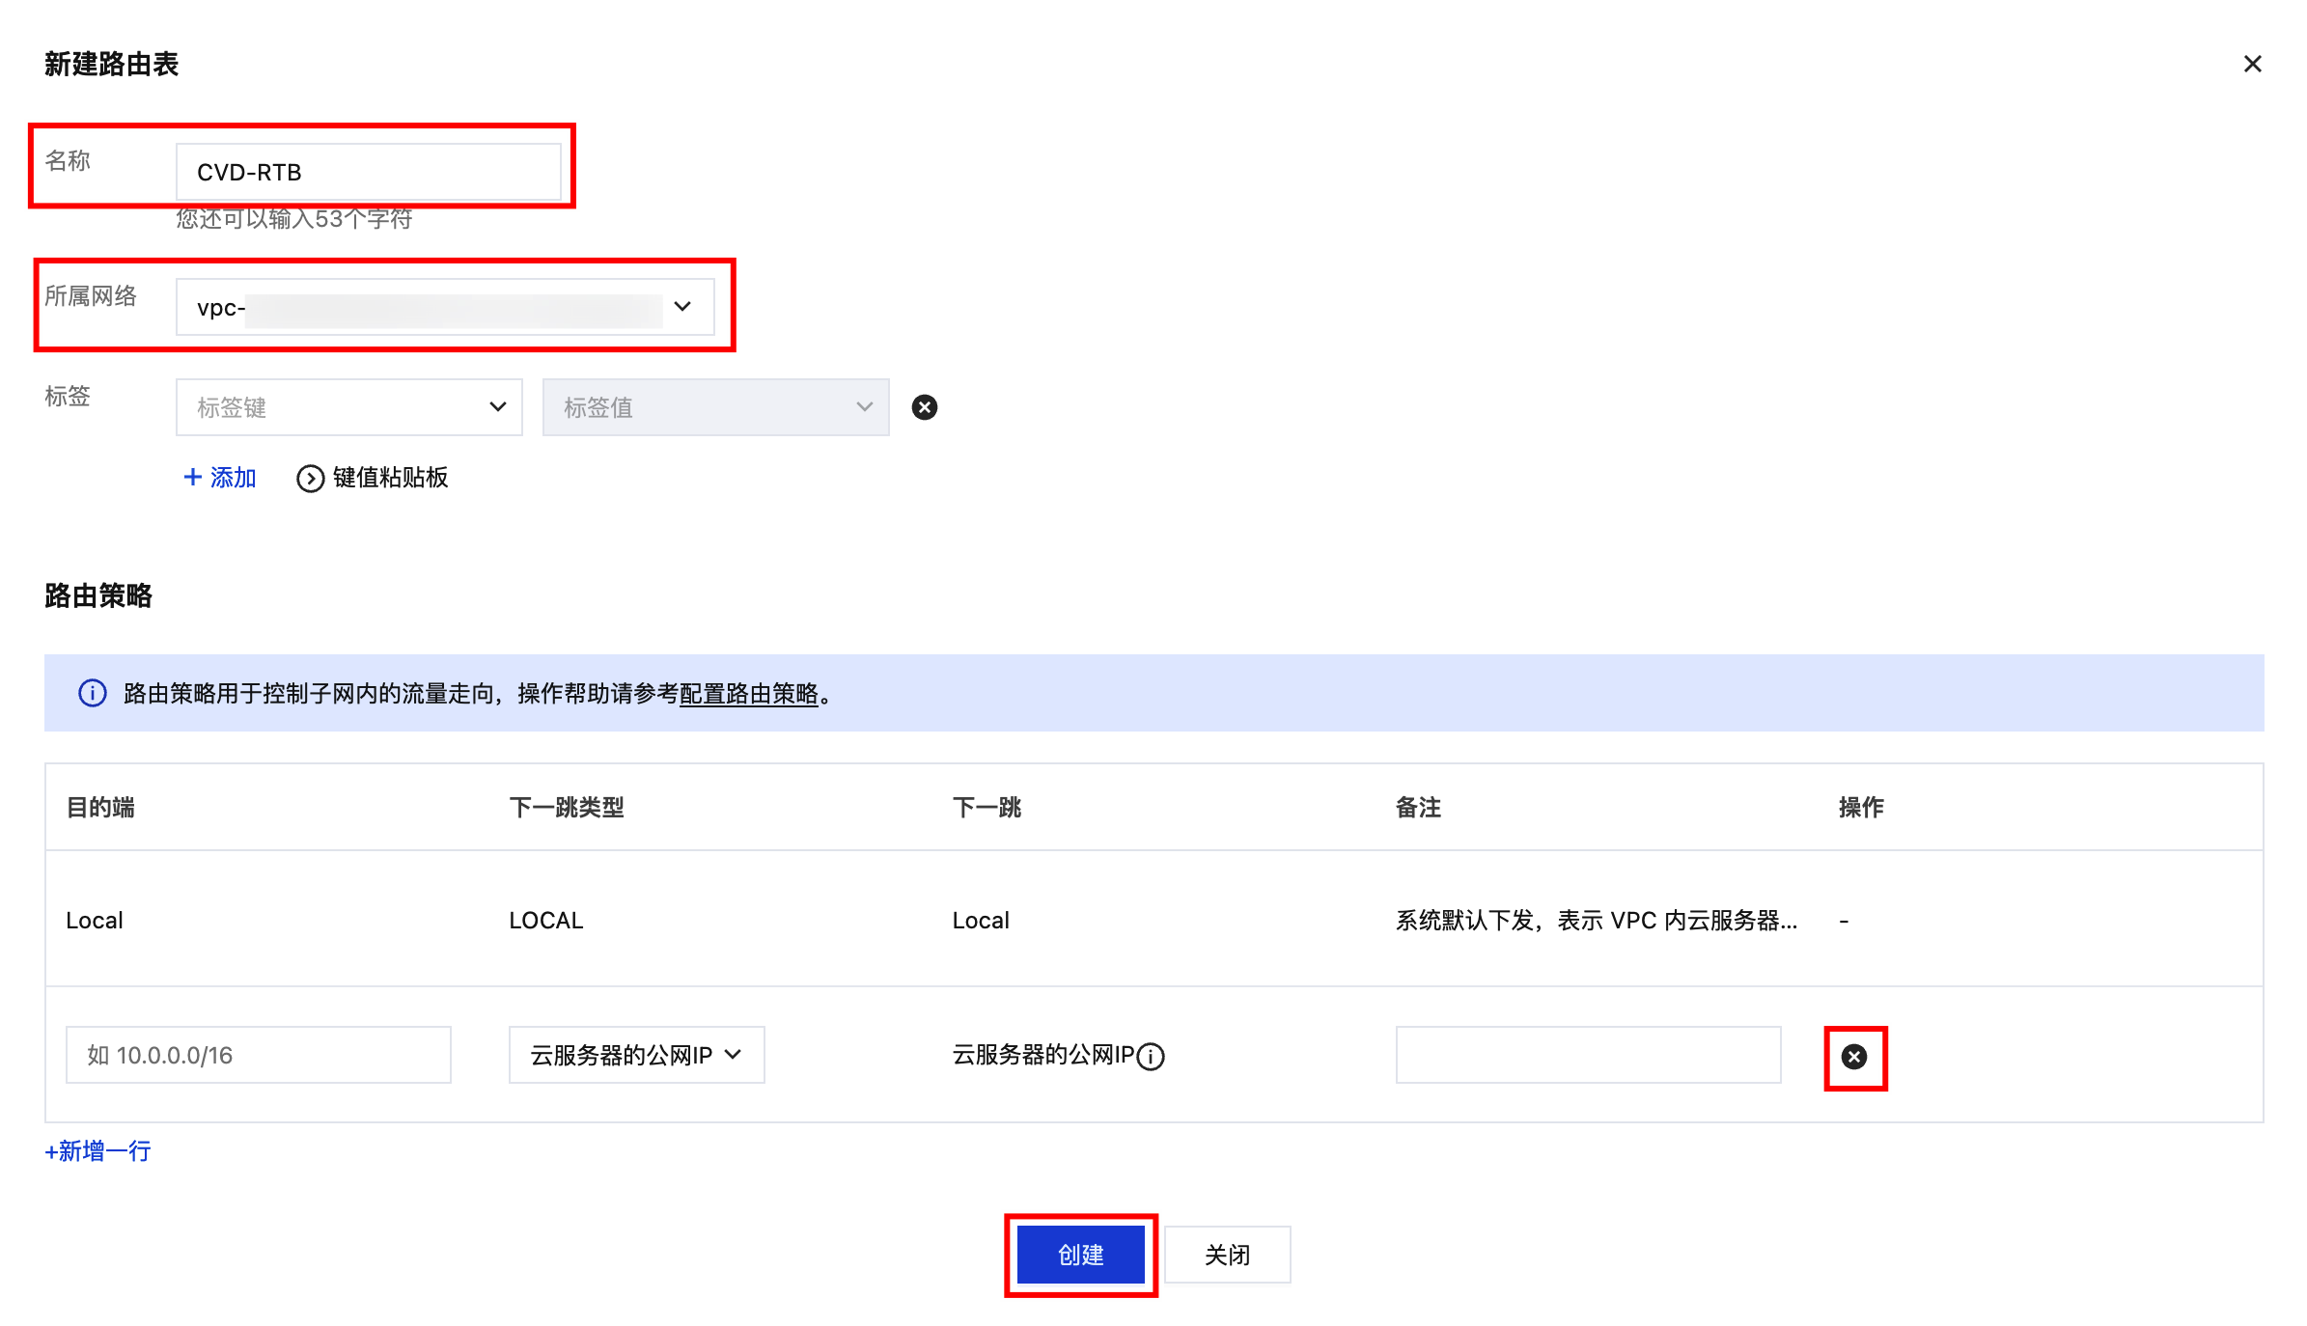Open the 配置路由策略 help link
2307x1326 pixels.
[748, 693]
